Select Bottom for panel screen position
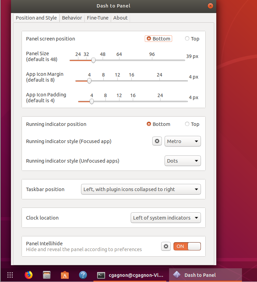The image size is (257, 282). pos(158,39)
